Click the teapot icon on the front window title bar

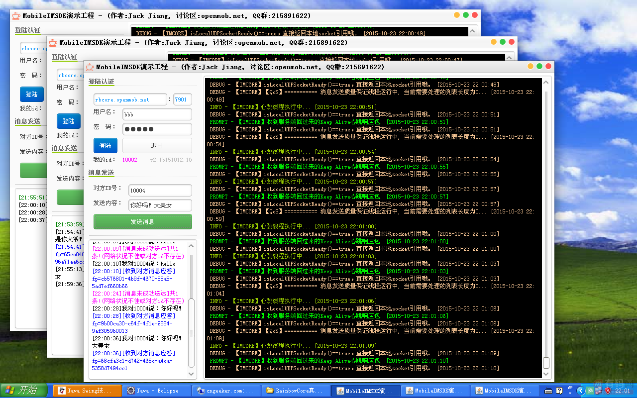pos(89,66)
